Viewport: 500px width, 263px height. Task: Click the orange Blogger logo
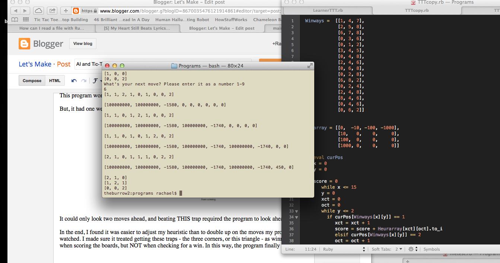25,44
